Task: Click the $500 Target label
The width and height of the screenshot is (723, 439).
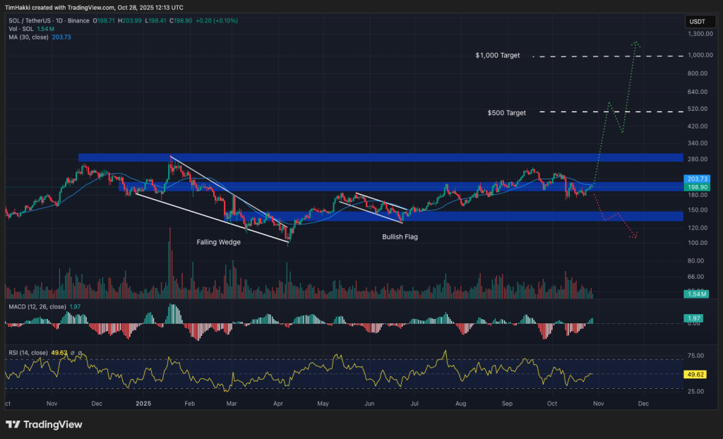Action: (506, 112)
